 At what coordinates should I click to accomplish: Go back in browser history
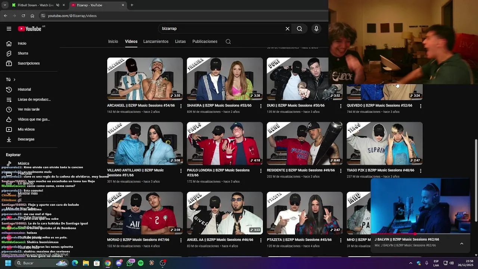(x=5, y=16)
